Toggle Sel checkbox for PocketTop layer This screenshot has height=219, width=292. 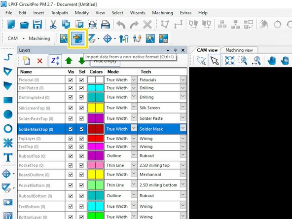(81, 165)
